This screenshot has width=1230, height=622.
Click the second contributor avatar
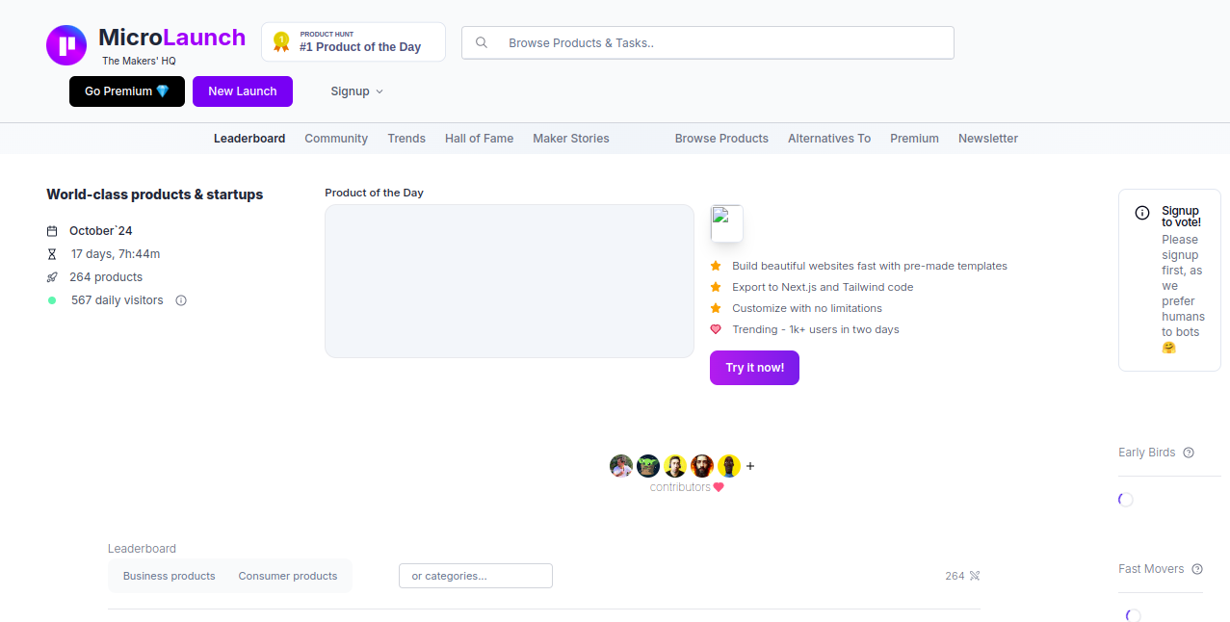tap(648, 466)
